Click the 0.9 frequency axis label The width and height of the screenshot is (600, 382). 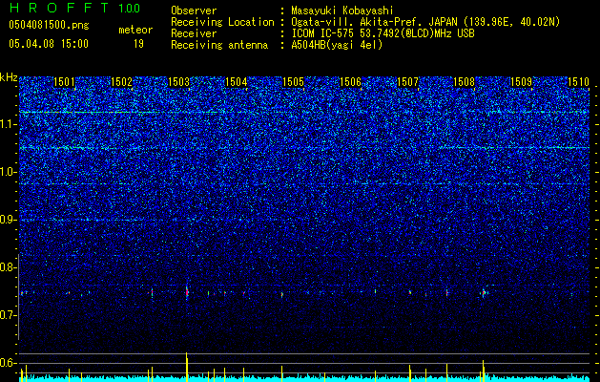(x=9, y=220)
